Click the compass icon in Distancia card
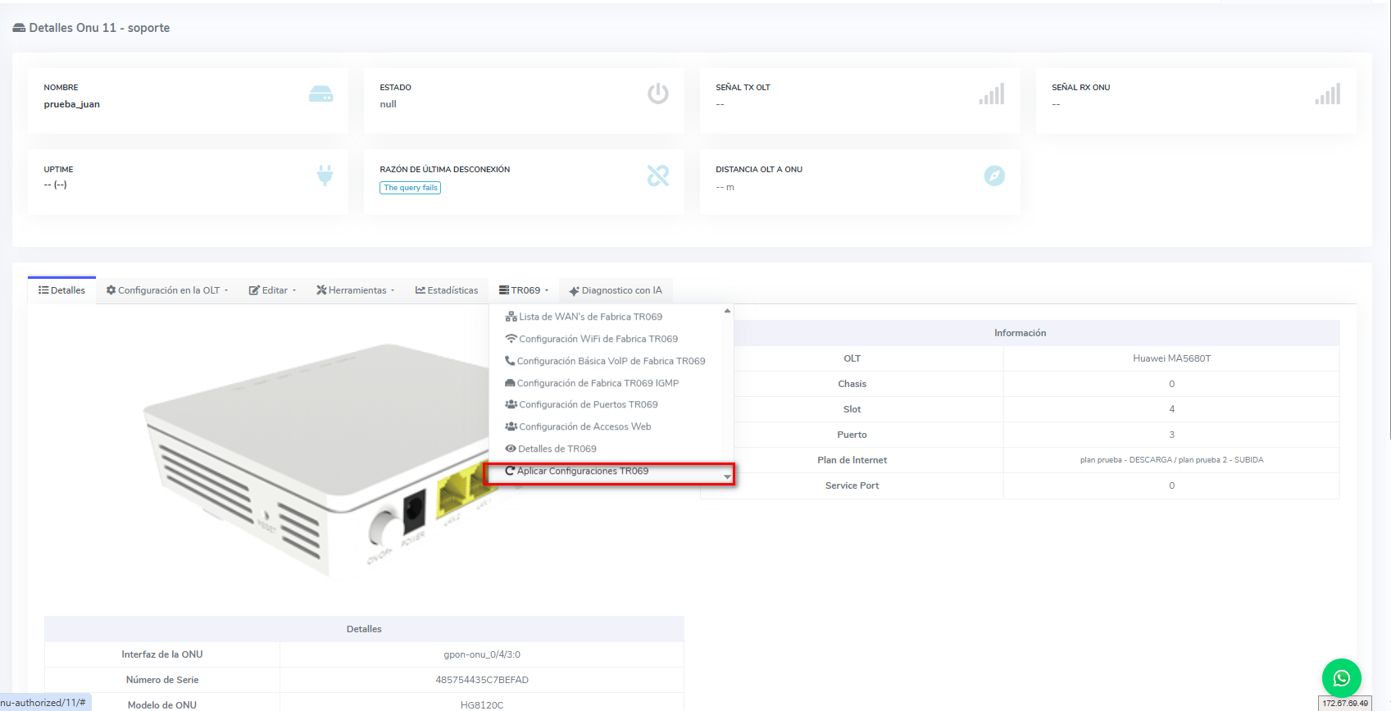1391x711 pixels. (x=993, y=175)
